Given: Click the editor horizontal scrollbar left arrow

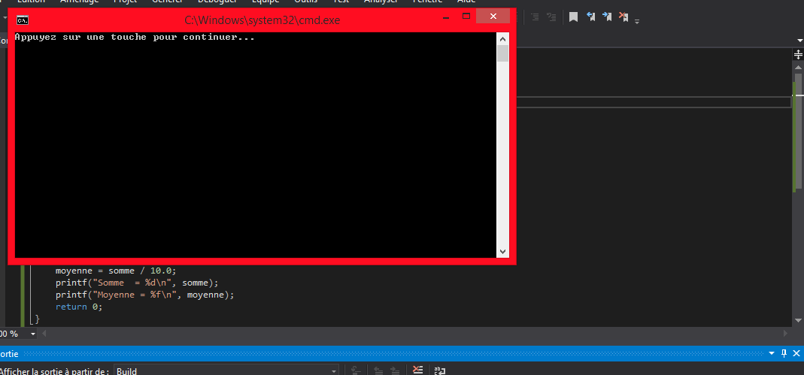Looking at the screenshot, I should pos(44,334).
